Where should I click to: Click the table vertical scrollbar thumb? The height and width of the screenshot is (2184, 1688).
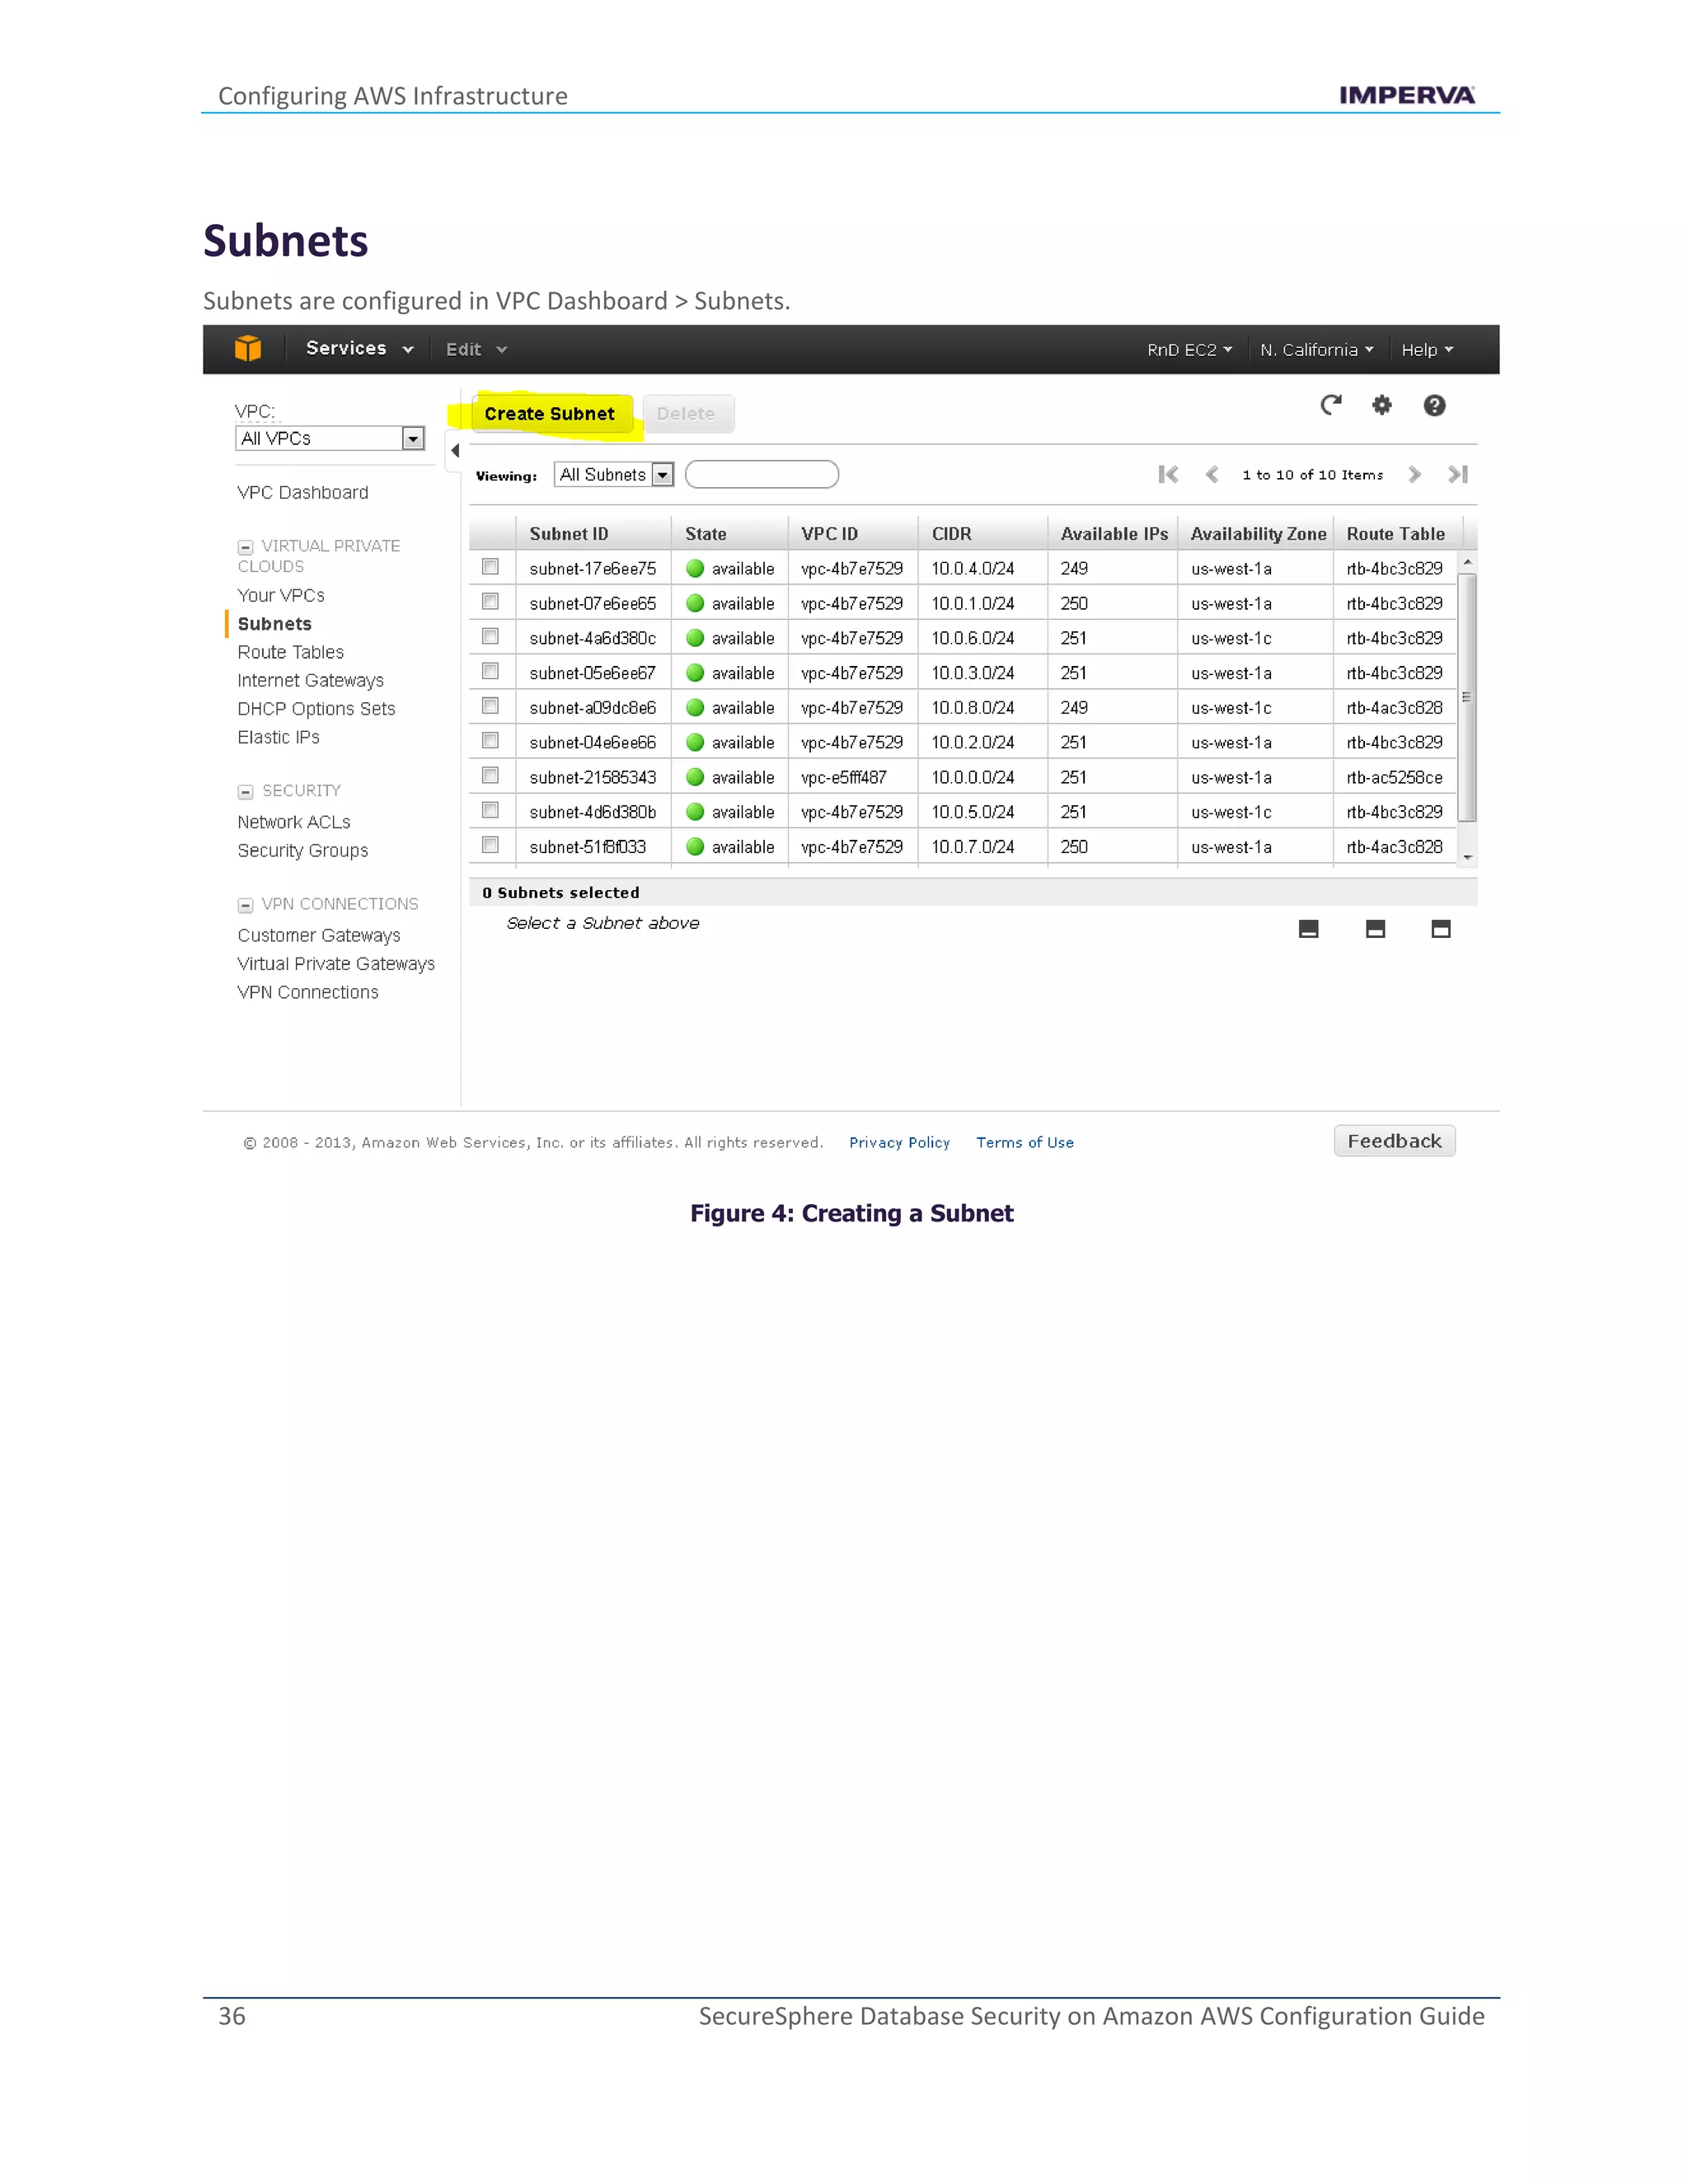coord(1467,697)
